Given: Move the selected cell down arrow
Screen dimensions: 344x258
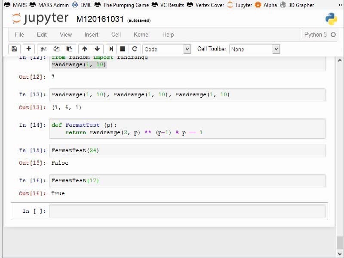Looking at the screenshot, I should [97, 49].
